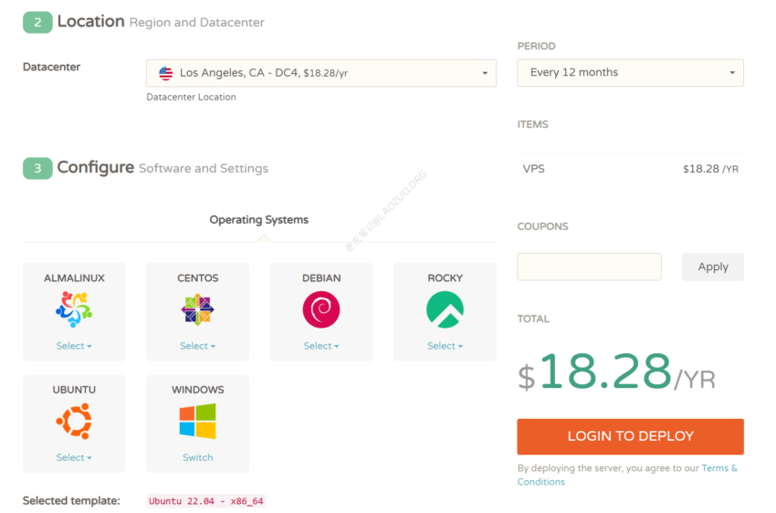Expand the CentOS Select version menu

tap(197, 346)
